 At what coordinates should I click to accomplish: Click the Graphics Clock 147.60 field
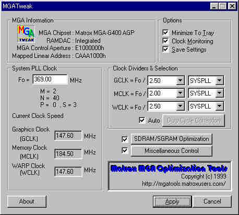pos(68,136)
